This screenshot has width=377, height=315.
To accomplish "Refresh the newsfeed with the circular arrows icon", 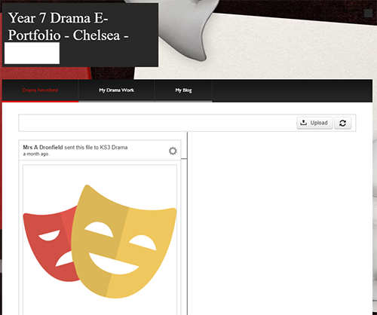I will tap(342, 123).
